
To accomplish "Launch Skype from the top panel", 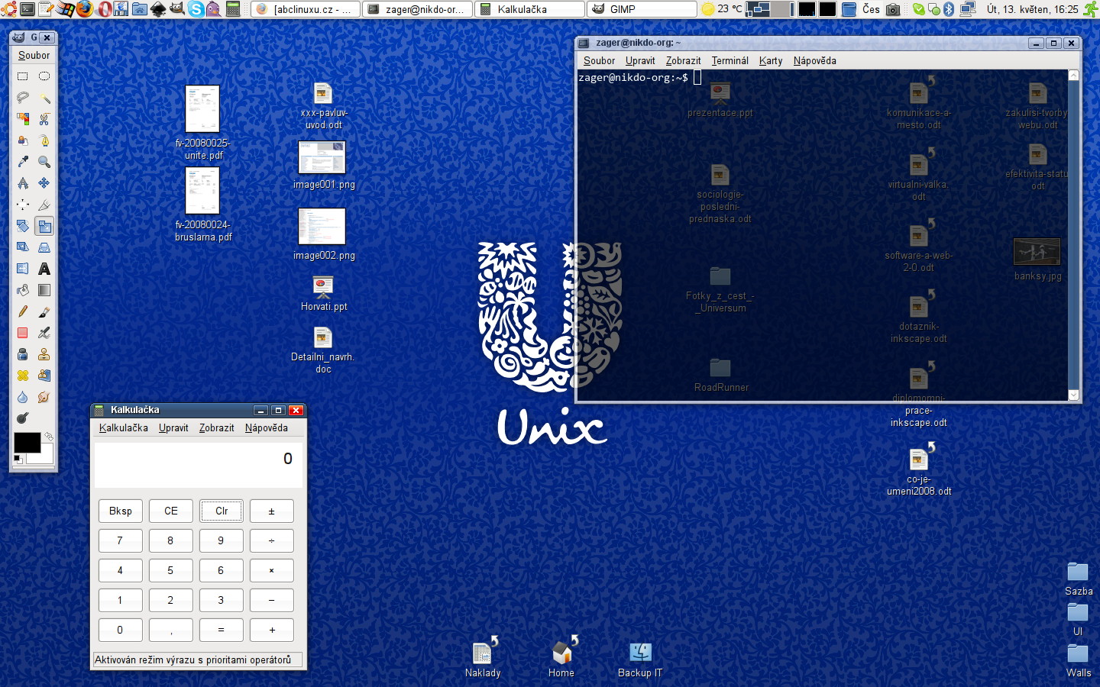I will [196, 9].
